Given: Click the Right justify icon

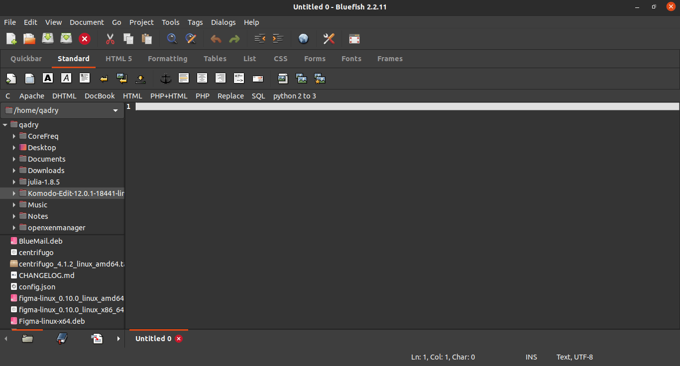Looking at the screenshot, I should 221,78.
